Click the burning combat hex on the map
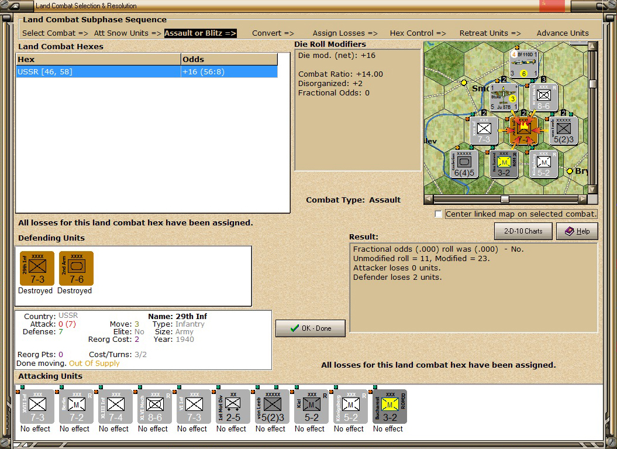This screenshot has width=617, height=449. click(523, 130)
